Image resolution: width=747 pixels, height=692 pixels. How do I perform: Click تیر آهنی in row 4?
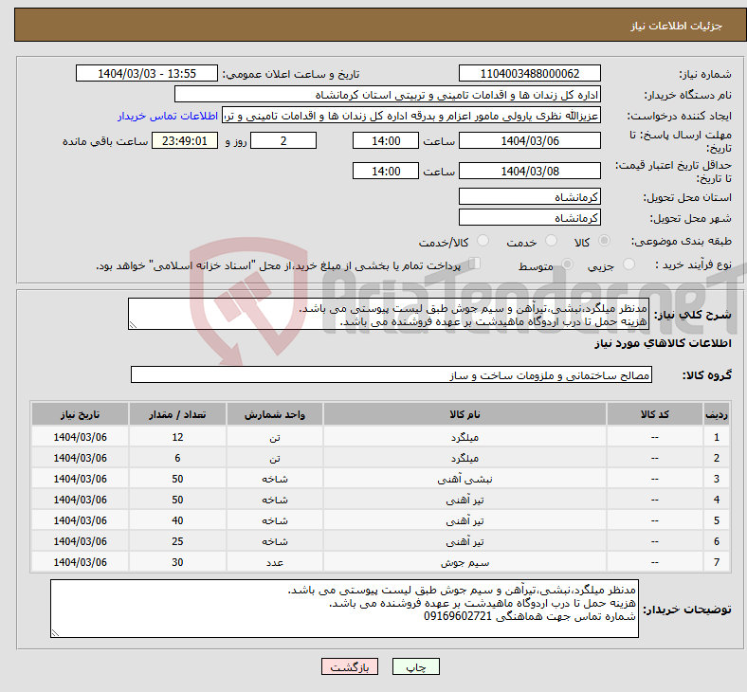click(x=465, y=500)
